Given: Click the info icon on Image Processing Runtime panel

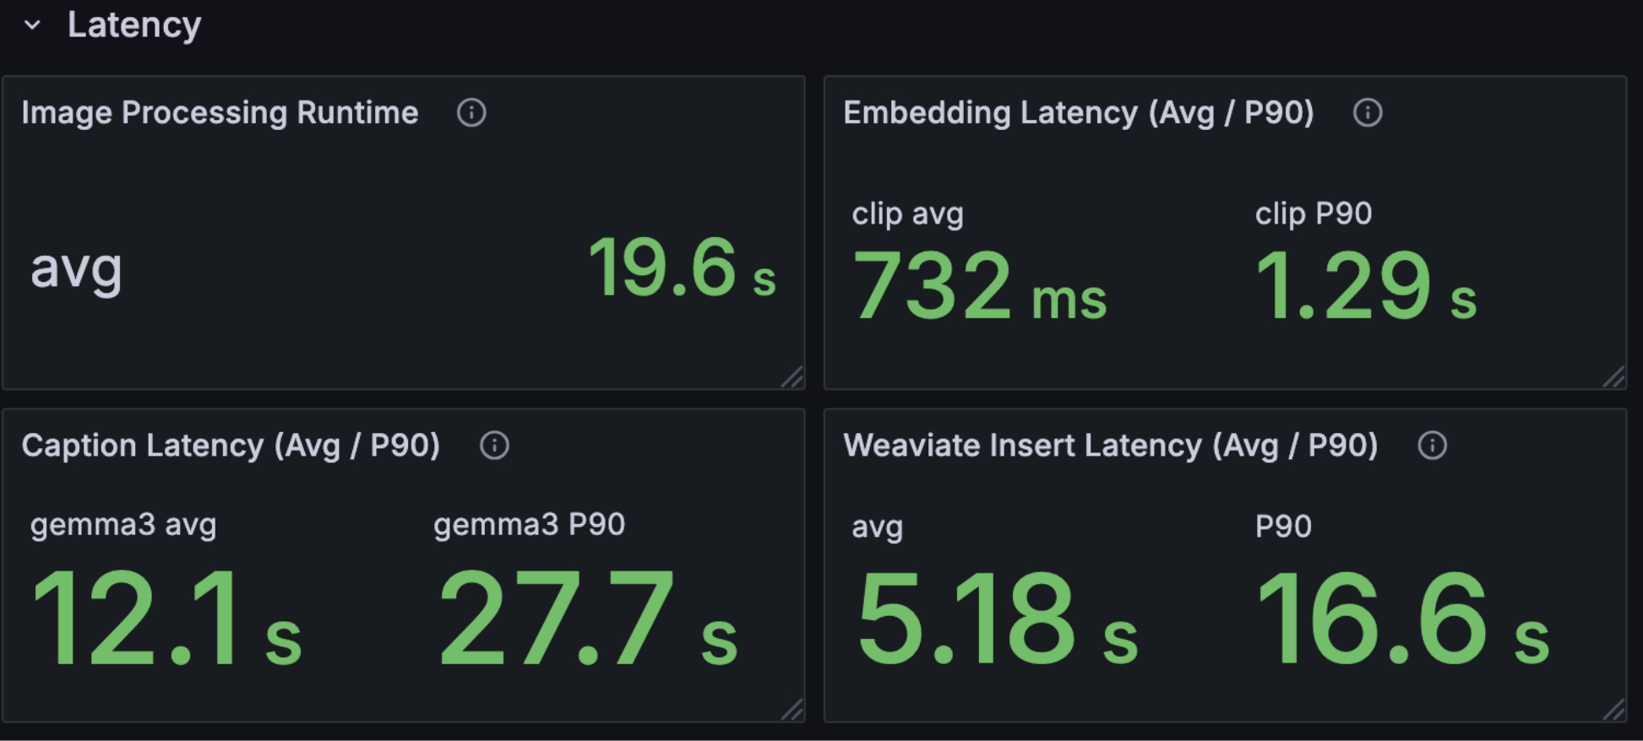Looking at the screenshot, I should [x=471, y=112].
